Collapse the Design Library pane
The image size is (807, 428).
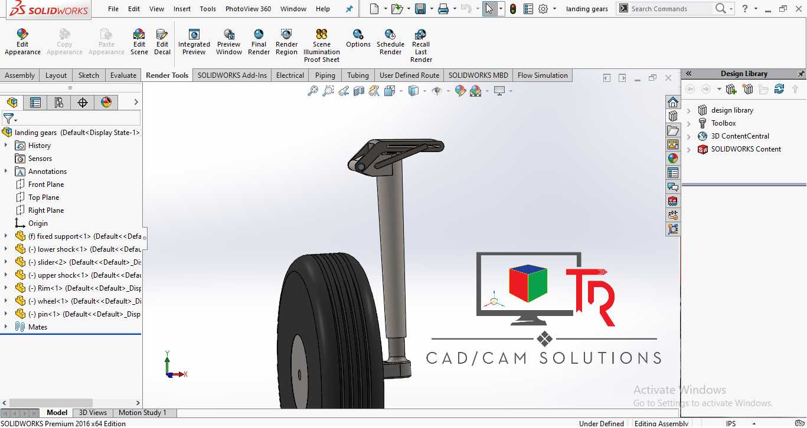pyautogui.click(x=688, y=74)
